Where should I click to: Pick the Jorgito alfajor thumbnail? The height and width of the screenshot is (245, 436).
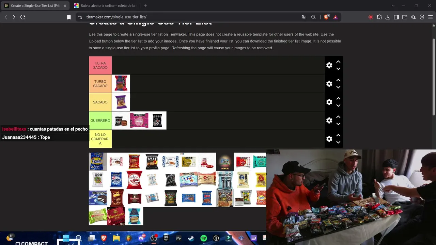tap(188, 180)
